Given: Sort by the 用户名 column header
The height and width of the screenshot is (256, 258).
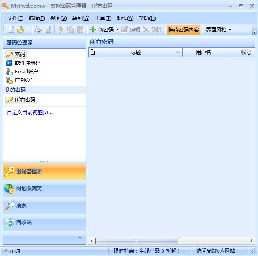Looking at the screenshot, I should point(204,52).
